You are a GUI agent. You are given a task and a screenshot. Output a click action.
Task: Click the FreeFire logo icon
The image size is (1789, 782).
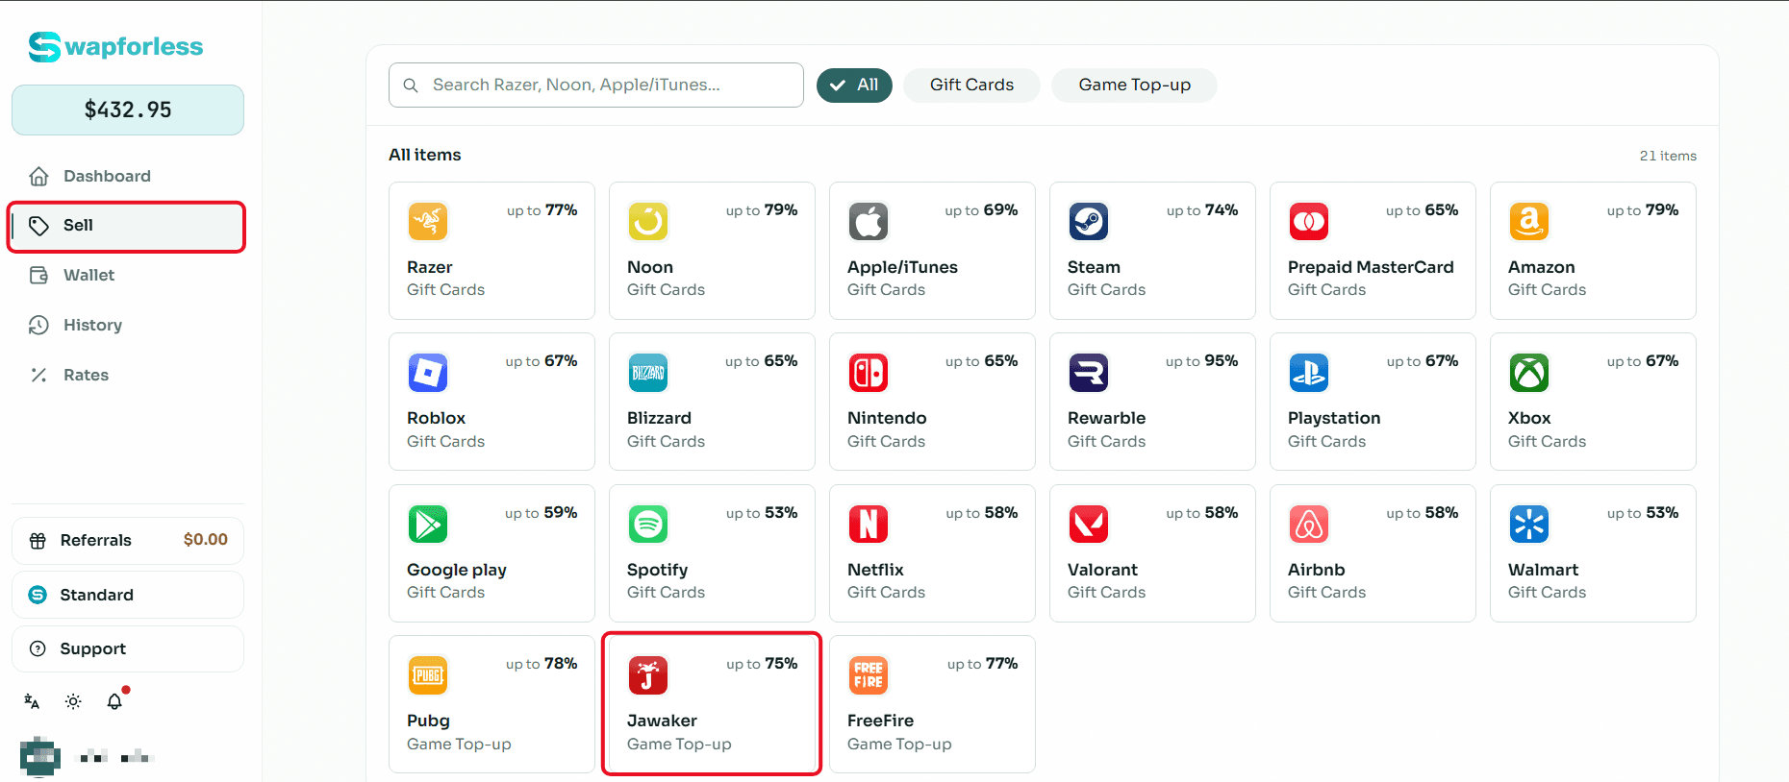[x=869, y=675]
